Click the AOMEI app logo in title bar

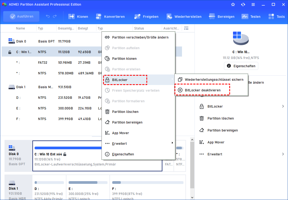pos(5,5)
